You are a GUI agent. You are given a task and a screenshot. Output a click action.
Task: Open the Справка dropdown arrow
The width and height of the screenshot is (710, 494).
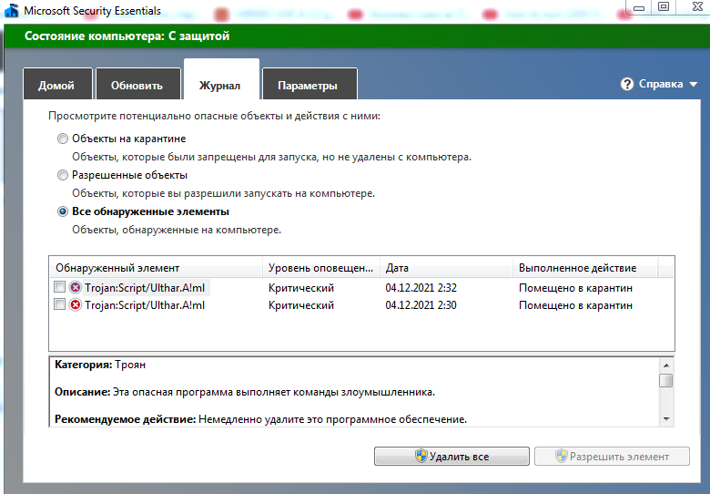click(693, 84)
